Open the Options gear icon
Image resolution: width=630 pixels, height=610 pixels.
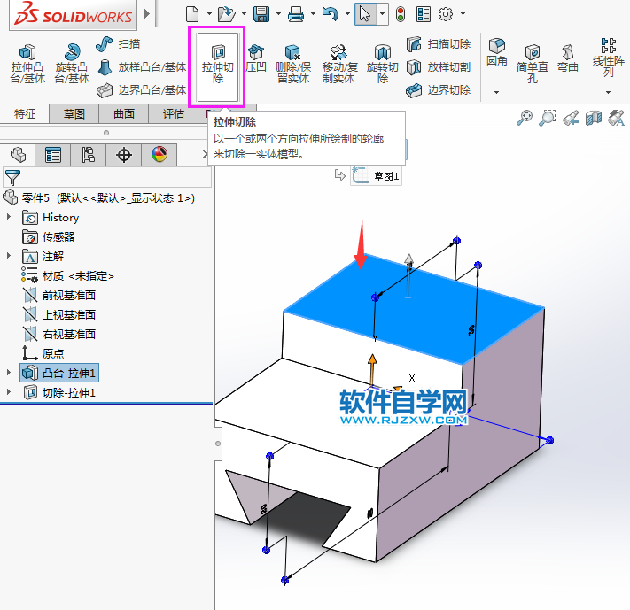tap(446, 14)
